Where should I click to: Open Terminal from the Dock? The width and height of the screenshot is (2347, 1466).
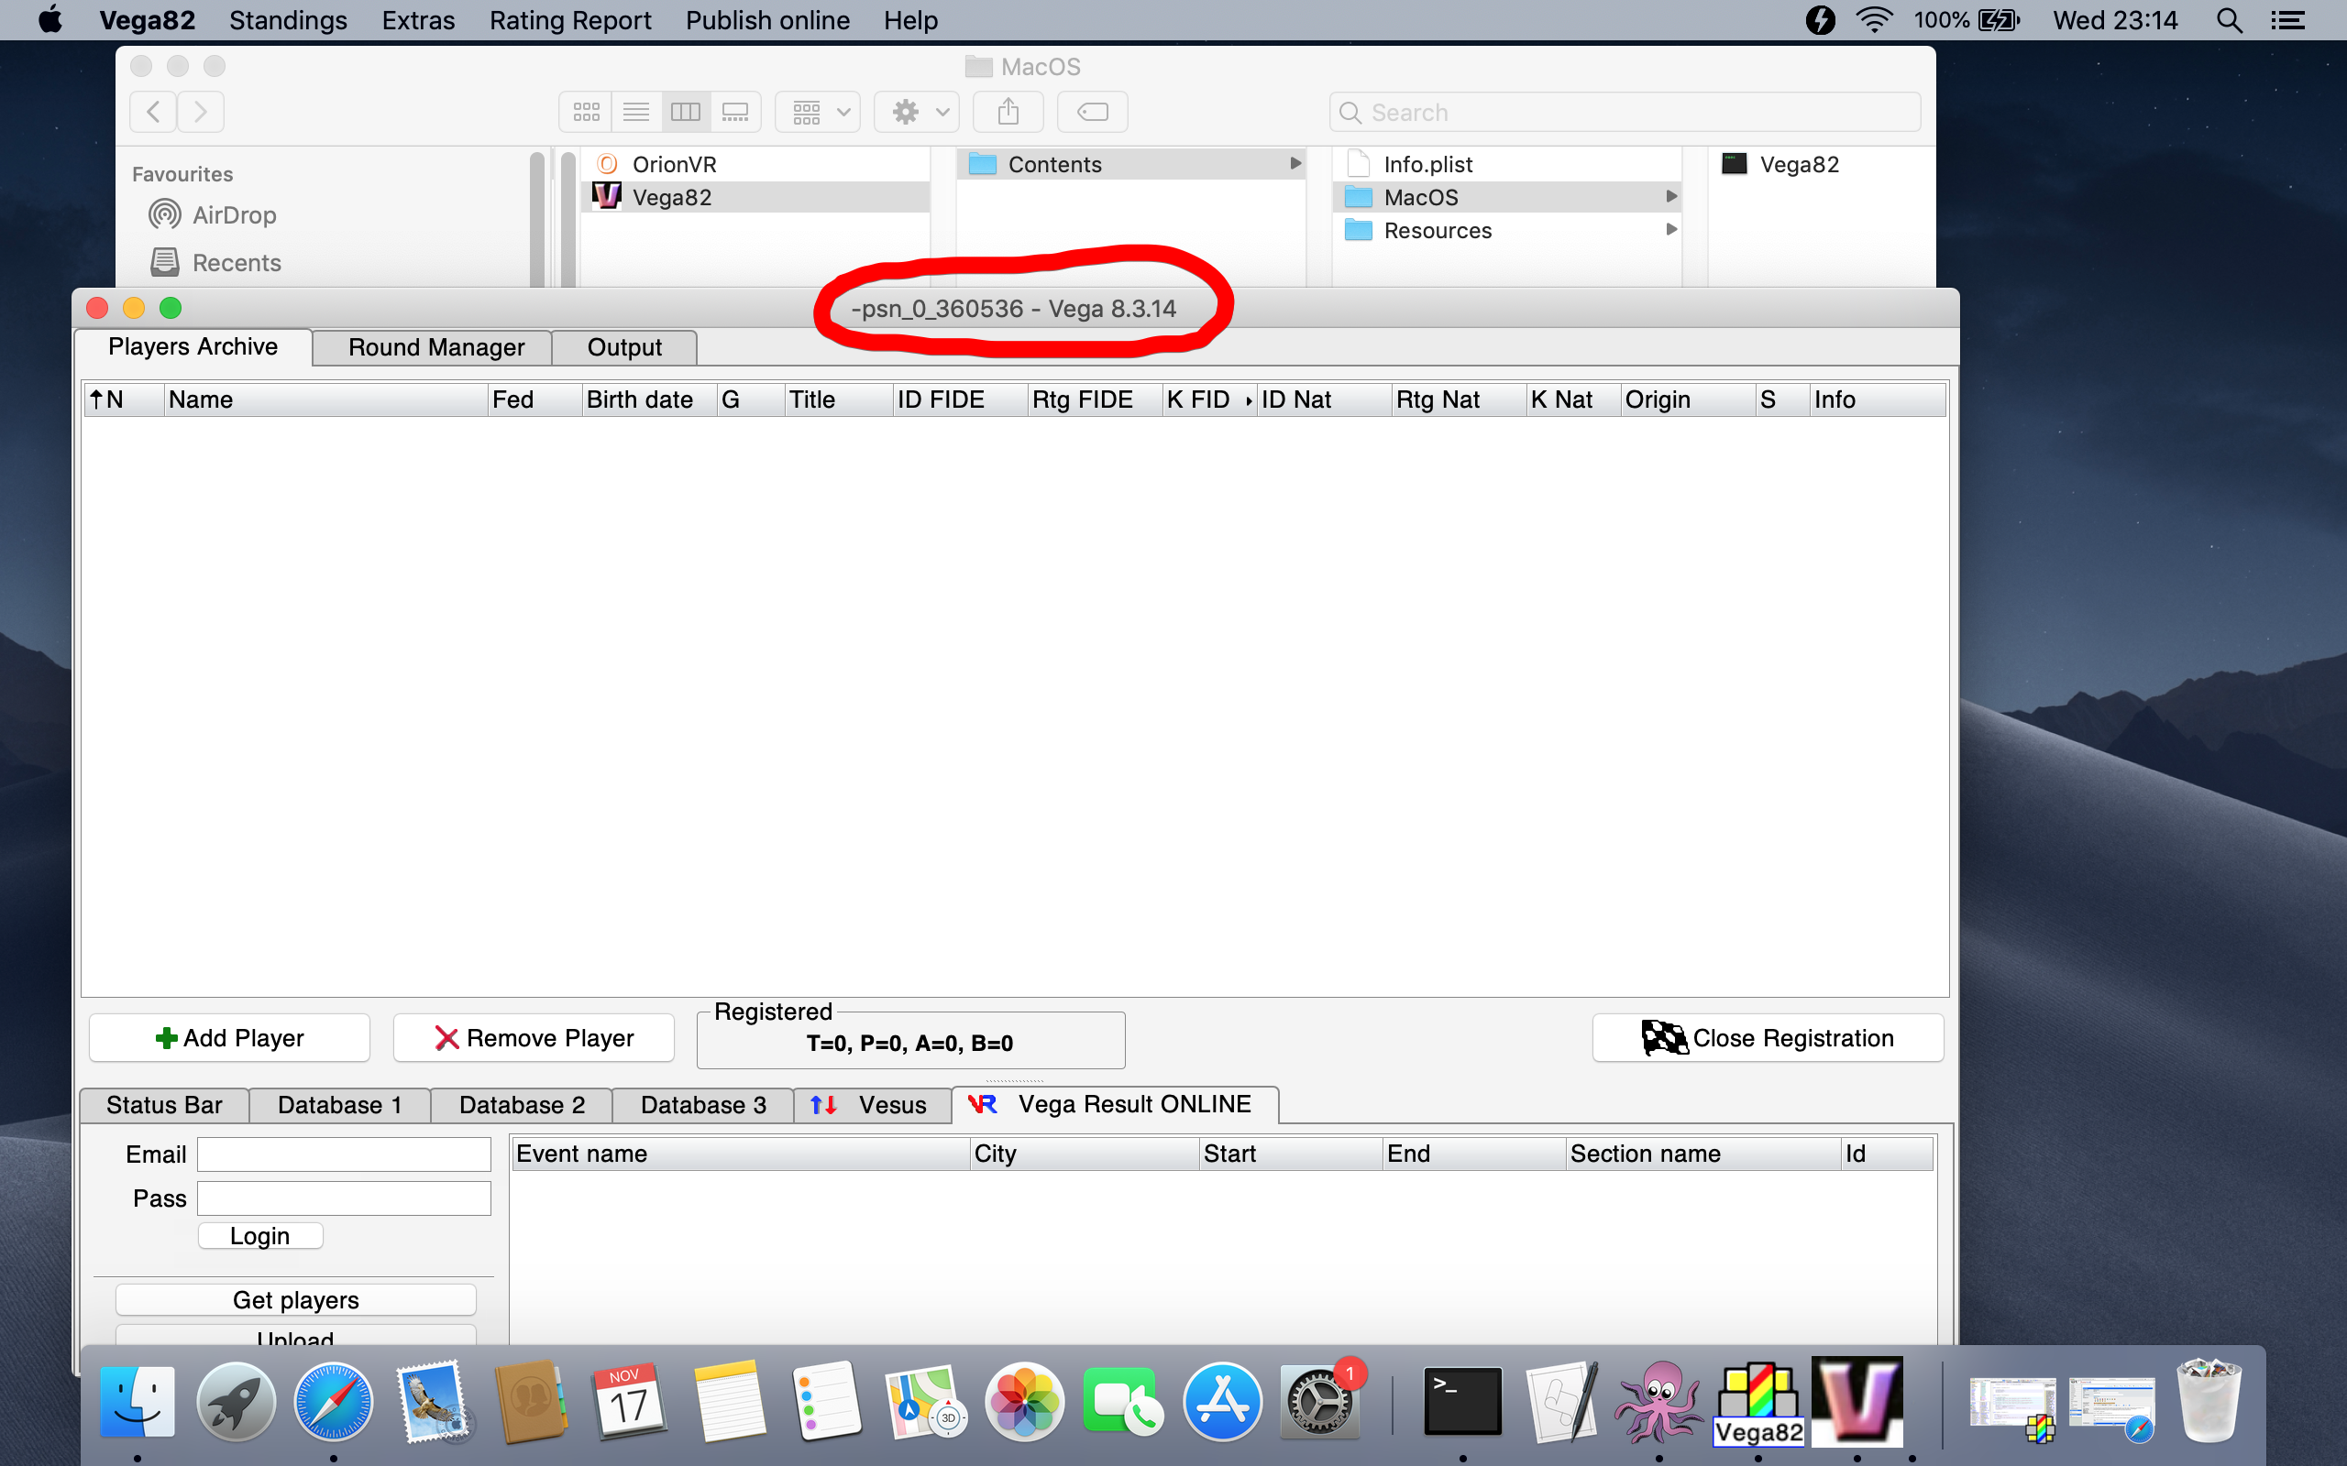point(1461,1401)
